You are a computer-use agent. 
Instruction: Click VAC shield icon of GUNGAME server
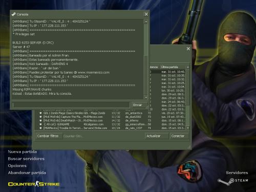(40, 124)
